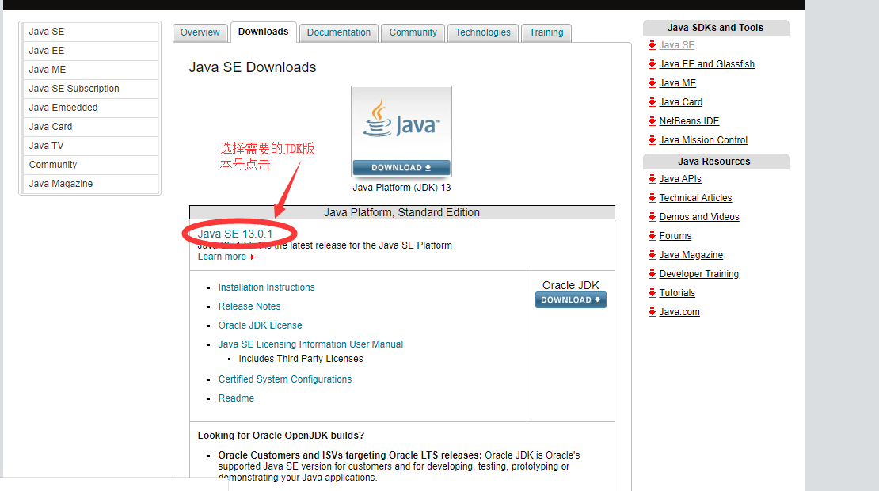Screen dimensions: 879x491
Task: Open the Java Mission Control link
Action: coord(703,140)
